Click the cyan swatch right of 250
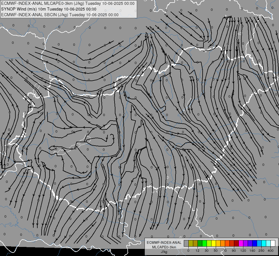This screenshot has width=279, height=256. point(264,243)
